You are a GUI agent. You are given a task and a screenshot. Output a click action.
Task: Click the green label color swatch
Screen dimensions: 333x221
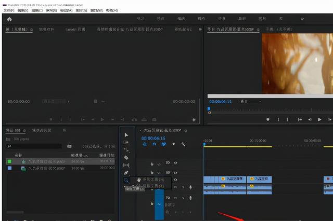point(9,161)
